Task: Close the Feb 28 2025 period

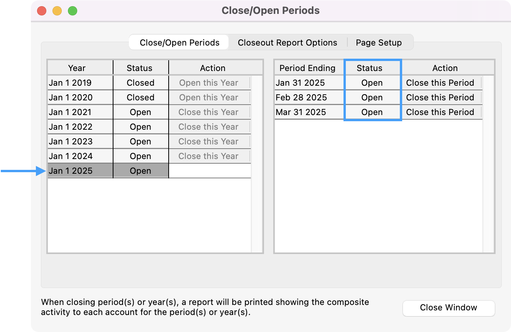Action: 440,98
